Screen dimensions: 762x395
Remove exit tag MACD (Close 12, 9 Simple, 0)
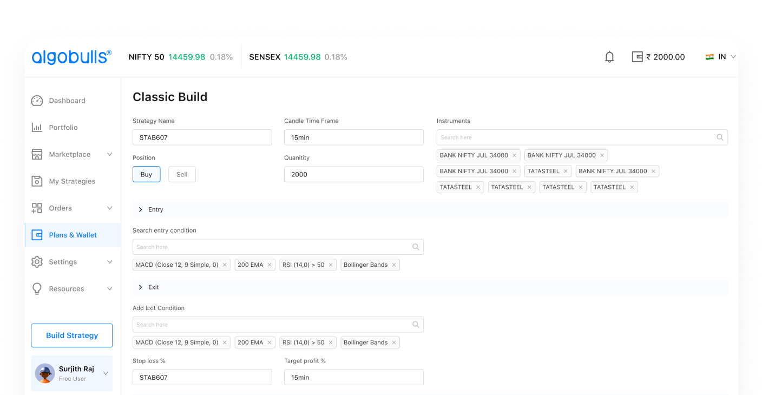[x=225, y=343]
